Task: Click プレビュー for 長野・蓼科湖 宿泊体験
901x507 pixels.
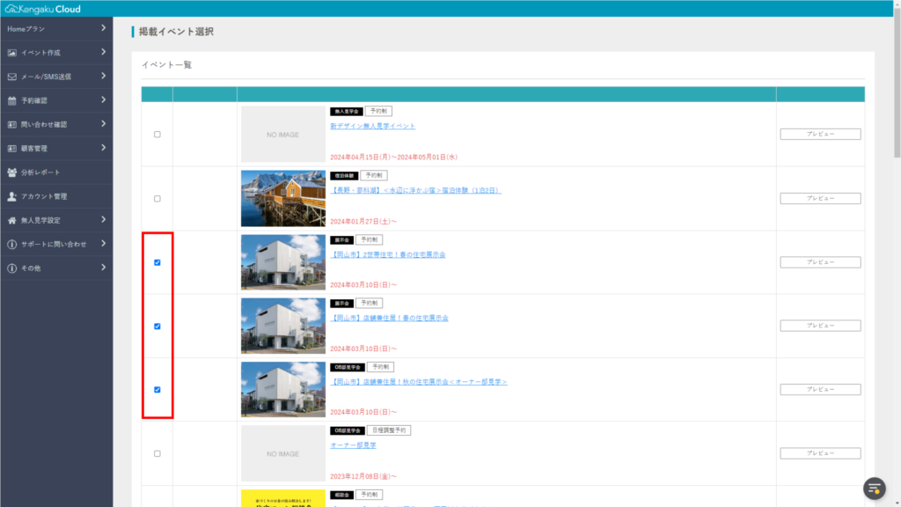Action: (820, 198)
